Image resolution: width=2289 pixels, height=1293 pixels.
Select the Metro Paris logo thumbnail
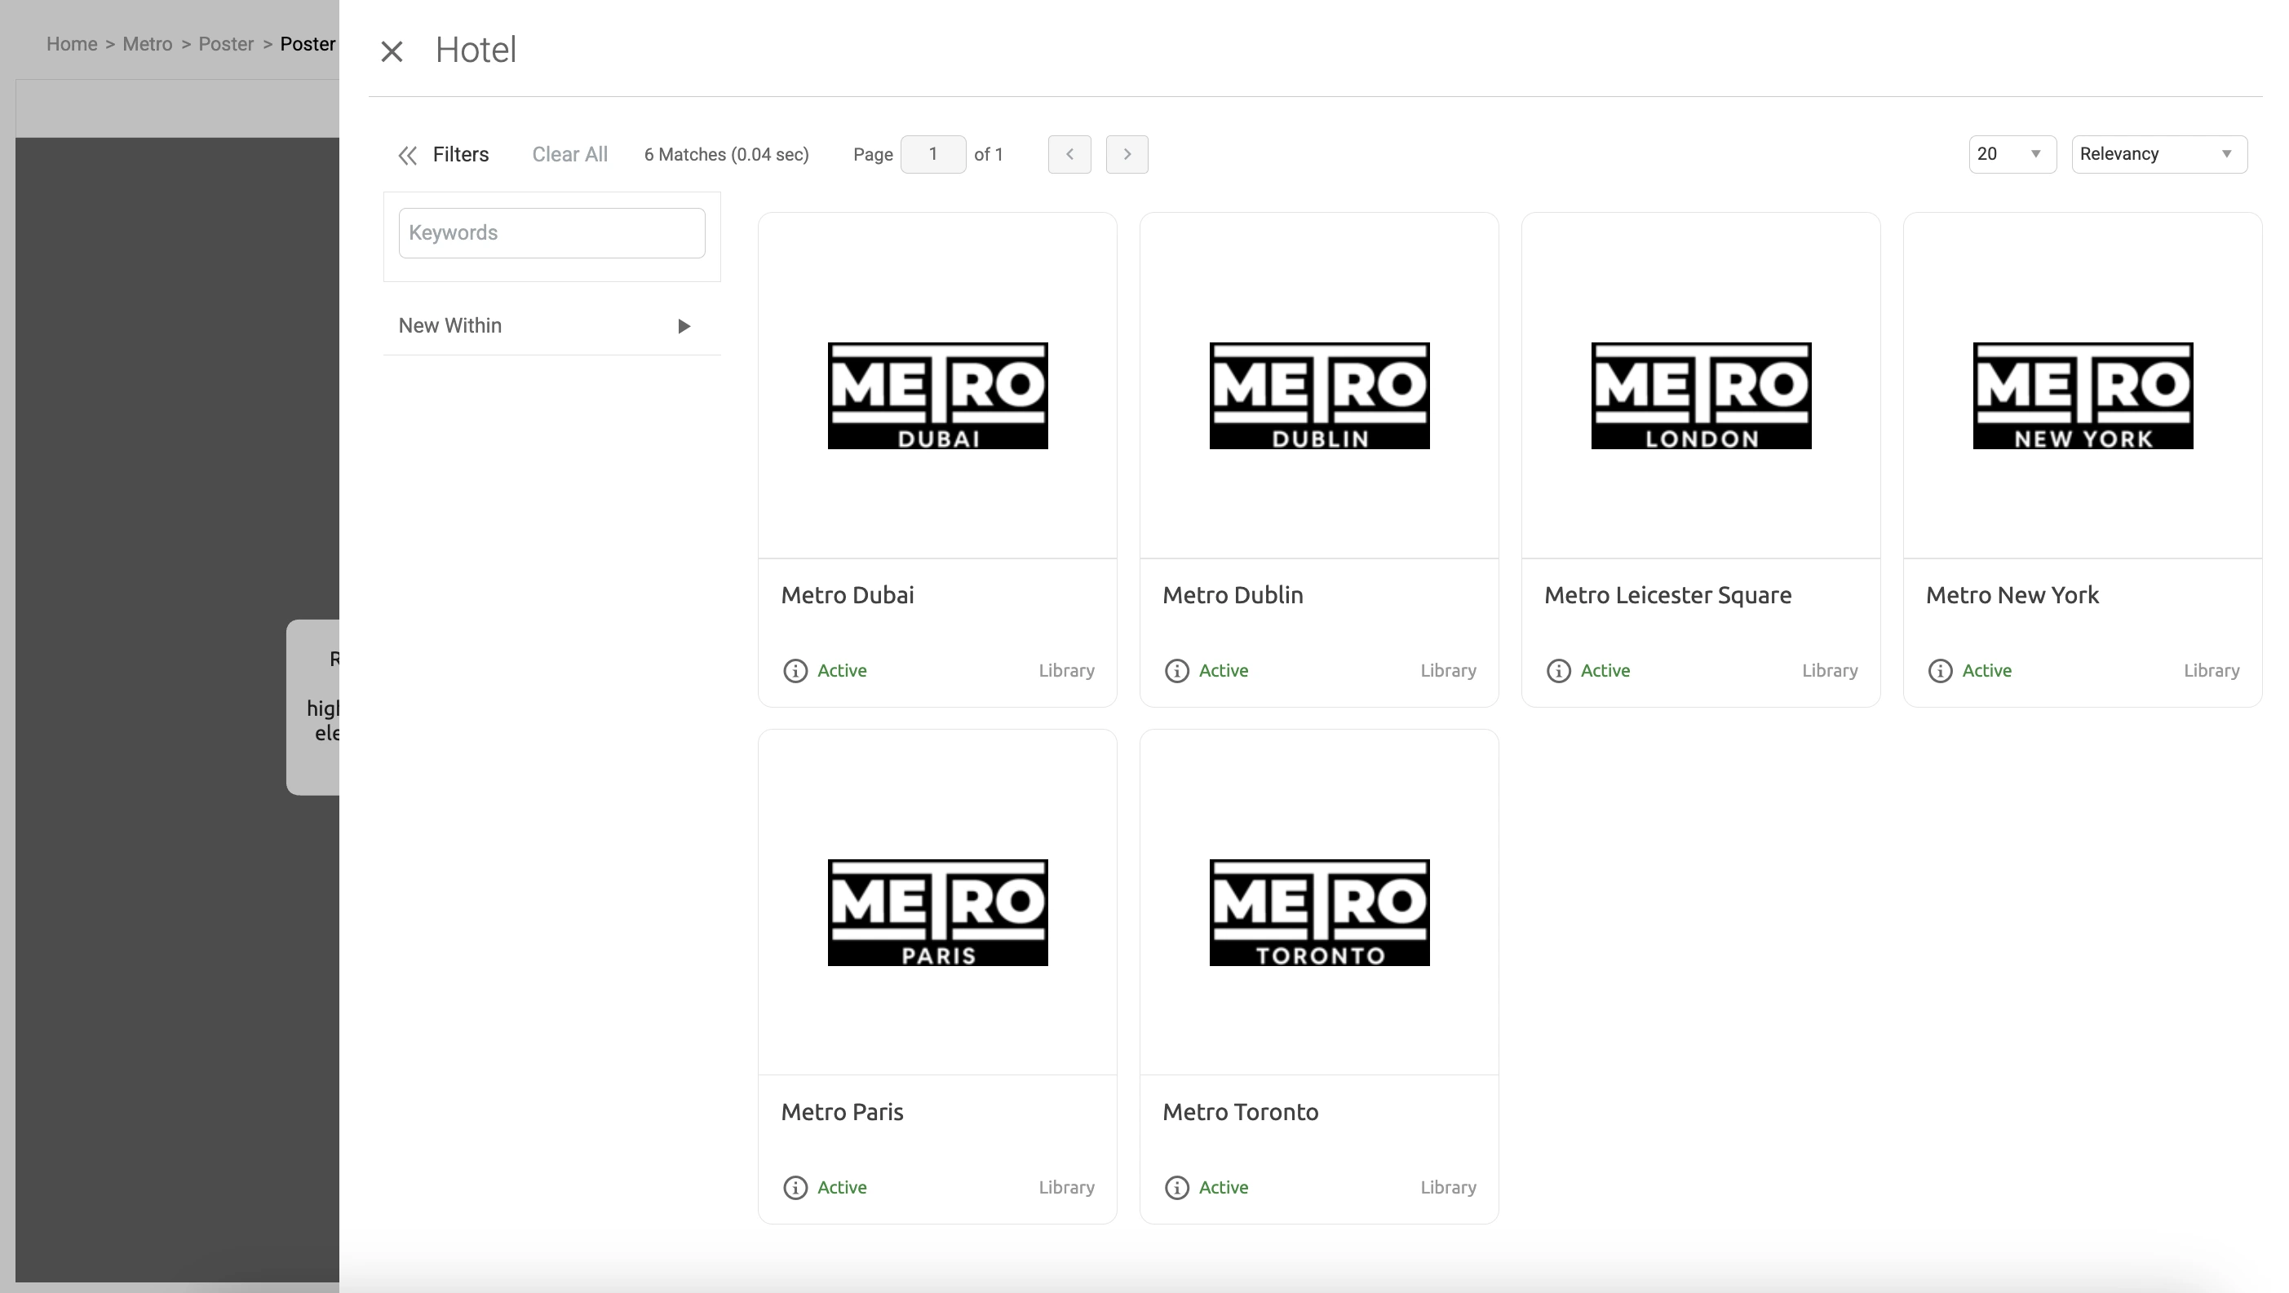[937, 912]
